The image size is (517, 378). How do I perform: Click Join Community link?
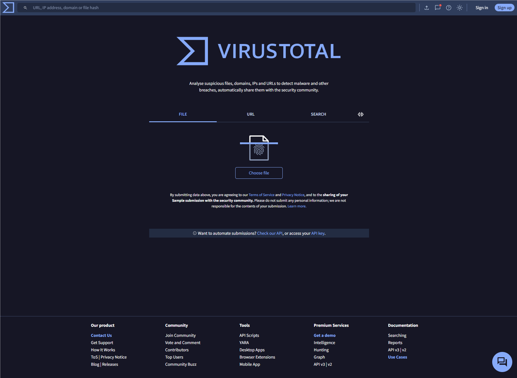pyautogui.click(x=180, y=336)
